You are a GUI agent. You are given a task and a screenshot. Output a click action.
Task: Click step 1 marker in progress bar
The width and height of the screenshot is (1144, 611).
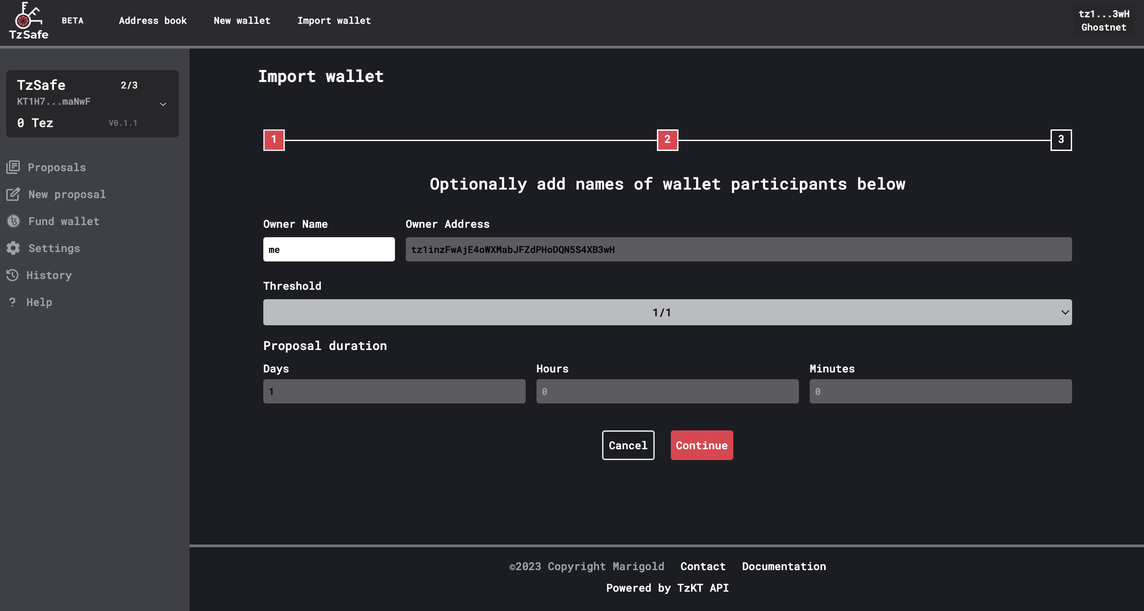coord(274,140)
